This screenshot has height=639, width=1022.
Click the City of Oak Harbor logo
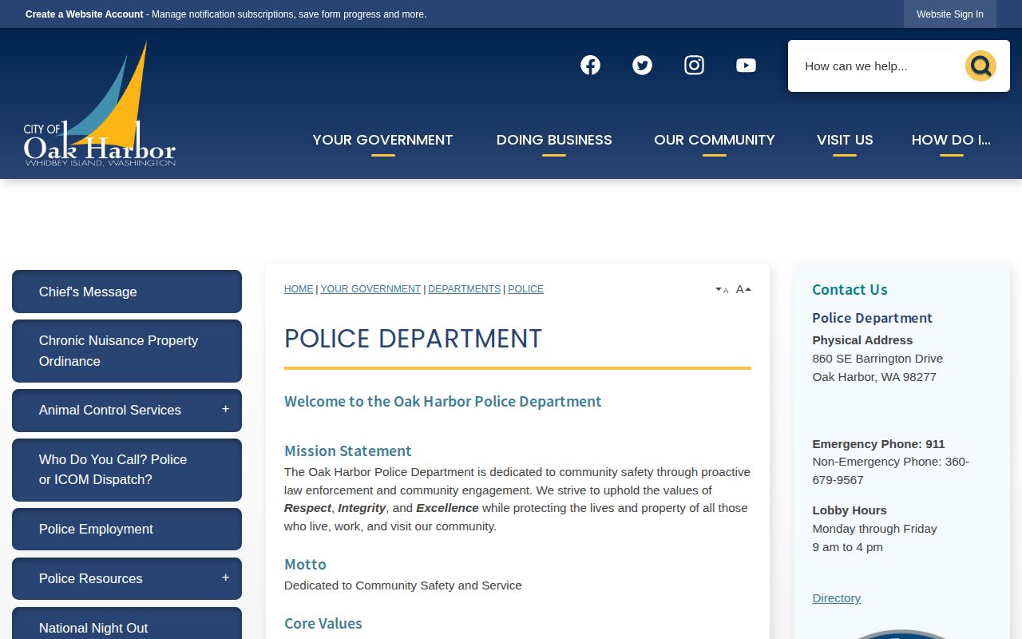coord(100,104)
